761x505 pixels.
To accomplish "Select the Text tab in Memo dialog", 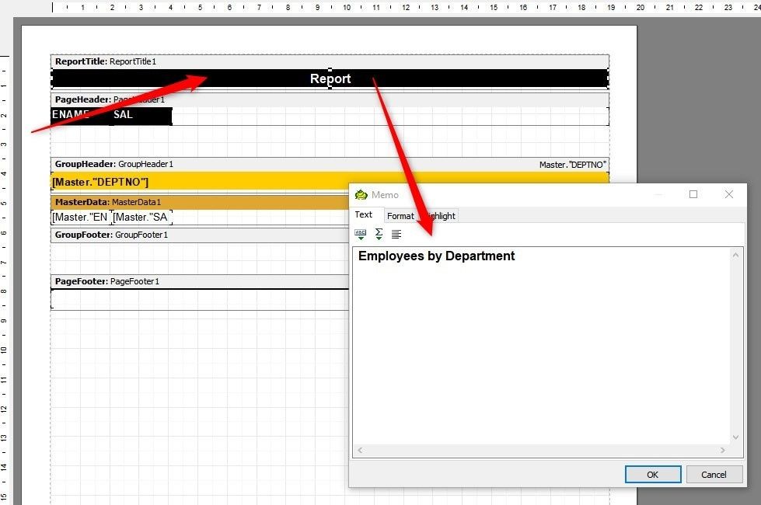I will coord(365,214).
